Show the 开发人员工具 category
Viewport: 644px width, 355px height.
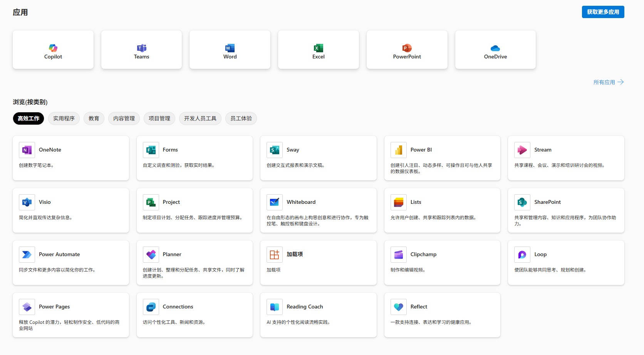coord(200,118)
